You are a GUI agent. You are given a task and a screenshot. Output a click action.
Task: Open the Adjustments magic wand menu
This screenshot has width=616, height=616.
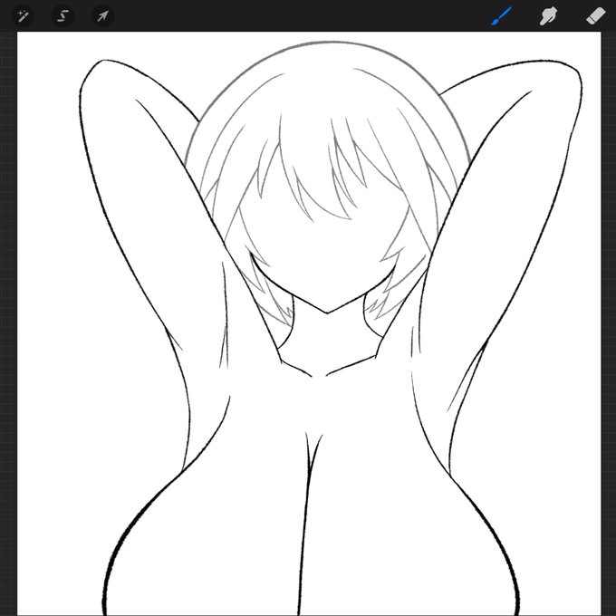(x=24, y=16)
